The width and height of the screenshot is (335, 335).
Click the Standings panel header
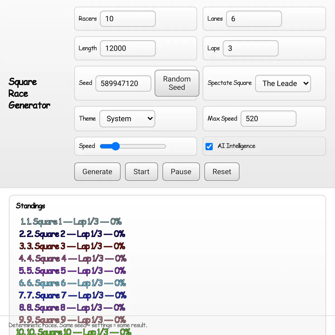31,206
